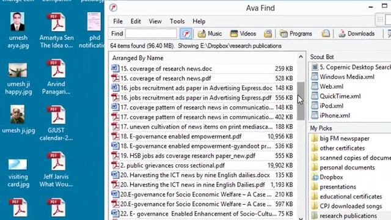This screenshot has width=391, height=220.
Task: Select 20.E-governance Socio Economic Welfare 210 KB file
Action: pos(202,194)
